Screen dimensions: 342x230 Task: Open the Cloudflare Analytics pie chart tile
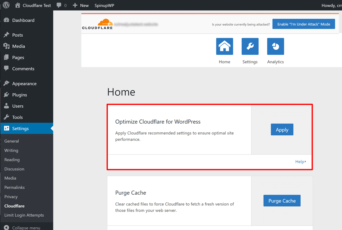[275, 46]
